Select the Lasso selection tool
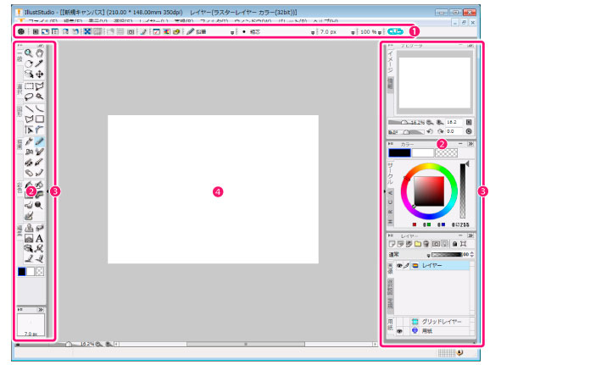This screenshot has height=365, width=590. point(29,97)
